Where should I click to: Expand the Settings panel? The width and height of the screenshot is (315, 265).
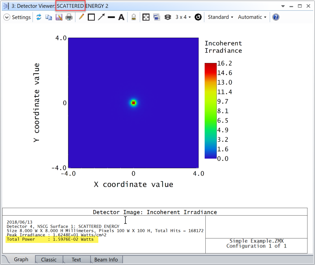17,17
